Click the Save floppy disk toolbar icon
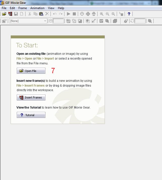Screen dimensions: 162x180 pyautogui.click(x=16, y=14)
